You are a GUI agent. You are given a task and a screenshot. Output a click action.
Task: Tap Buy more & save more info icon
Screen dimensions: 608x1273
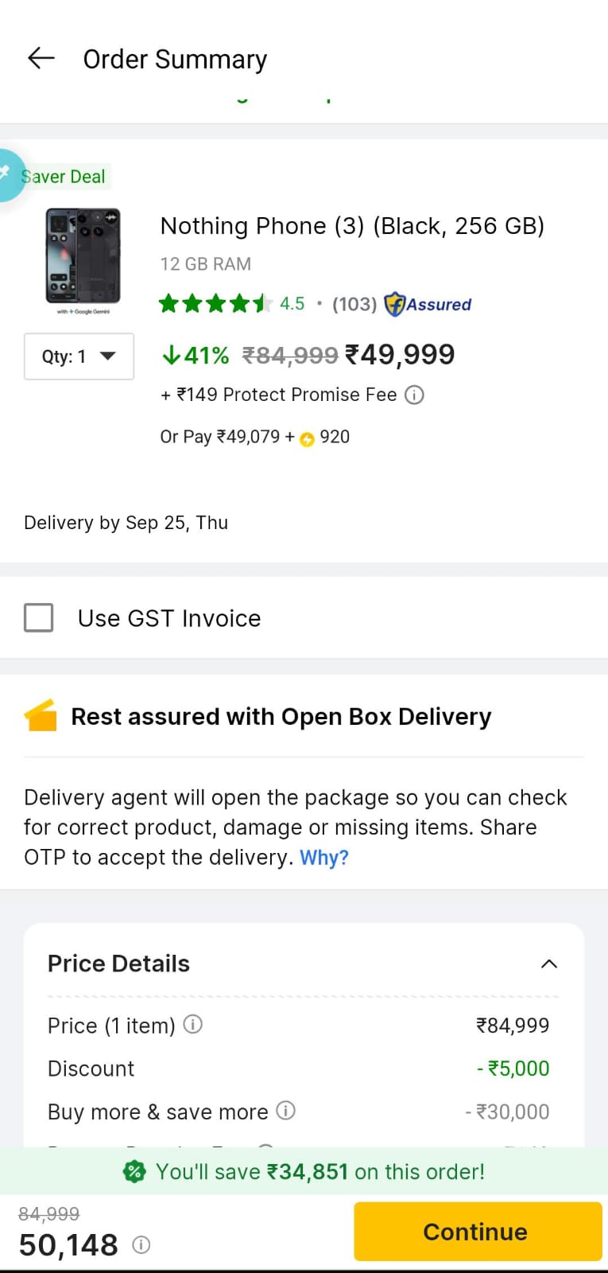[x=285, y=1110]
